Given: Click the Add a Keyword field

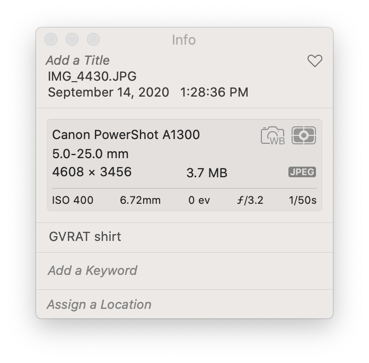Looking at the screenshot, I should pos(92,271).
